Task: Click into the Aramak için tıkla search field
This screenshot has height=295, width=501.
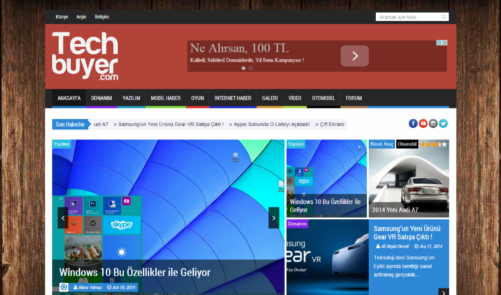Action: 408,17
